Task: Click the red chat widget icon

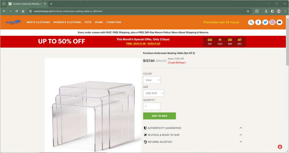Action: [x=280, y=147]
